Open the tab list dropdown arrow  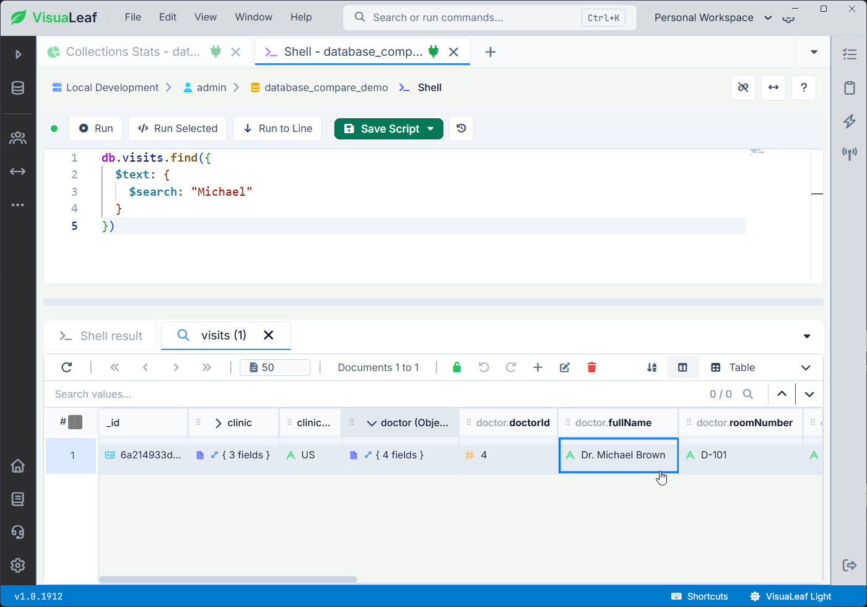coord(814,52)
